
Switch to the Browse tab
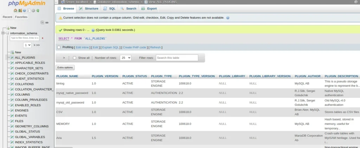point(66,8)
